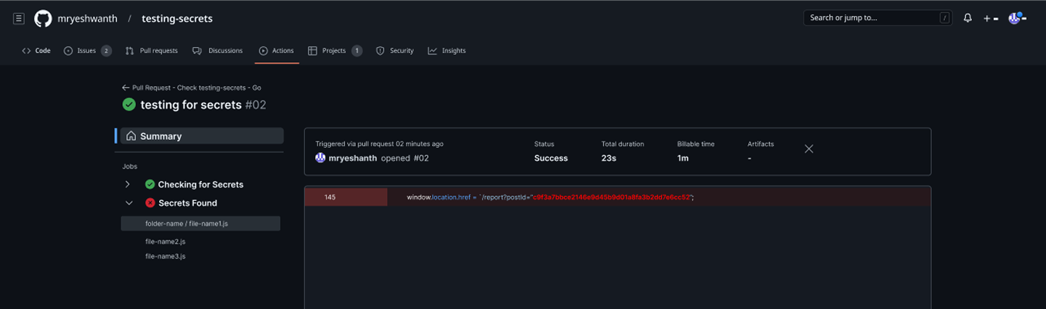Switch to the Code tab

[36, 50]
